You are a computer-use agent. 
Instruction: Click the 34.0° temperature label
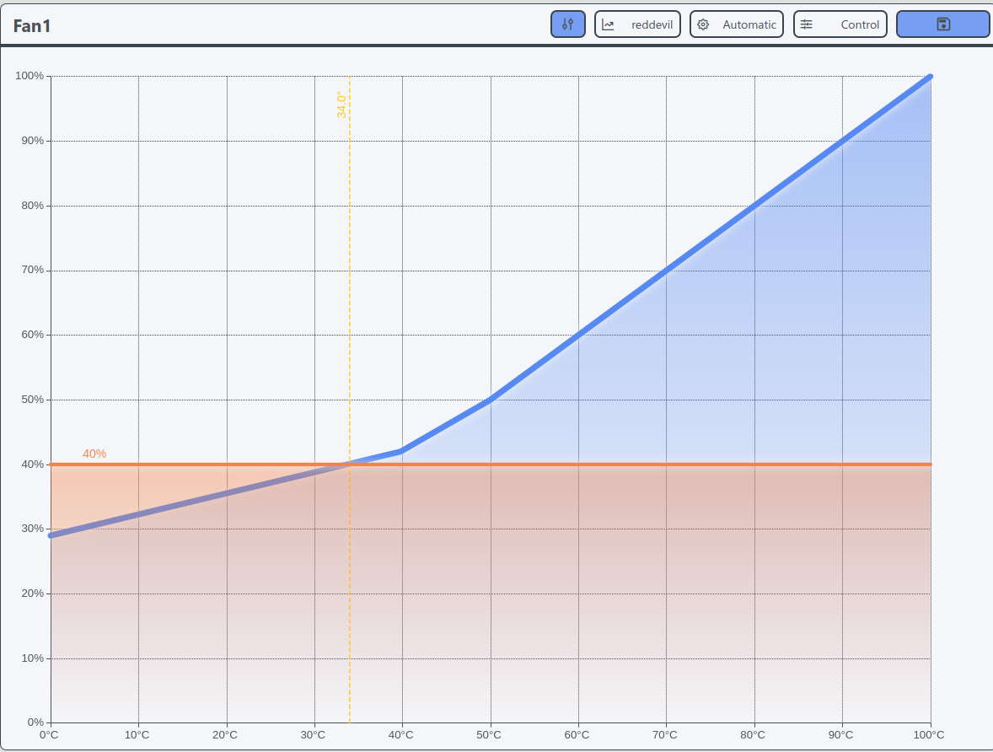[341, 105]
